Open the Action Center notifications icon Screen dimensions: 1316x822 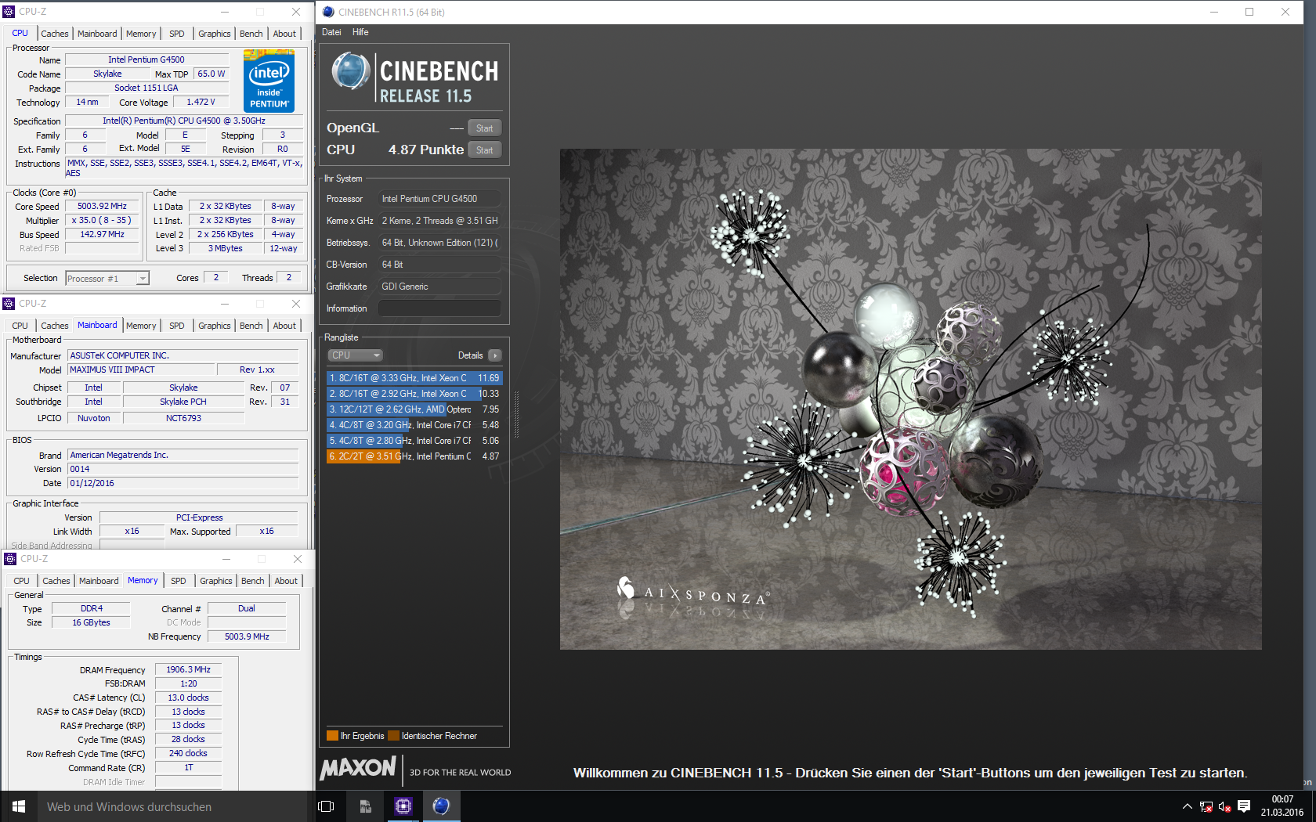[1244, 806]
